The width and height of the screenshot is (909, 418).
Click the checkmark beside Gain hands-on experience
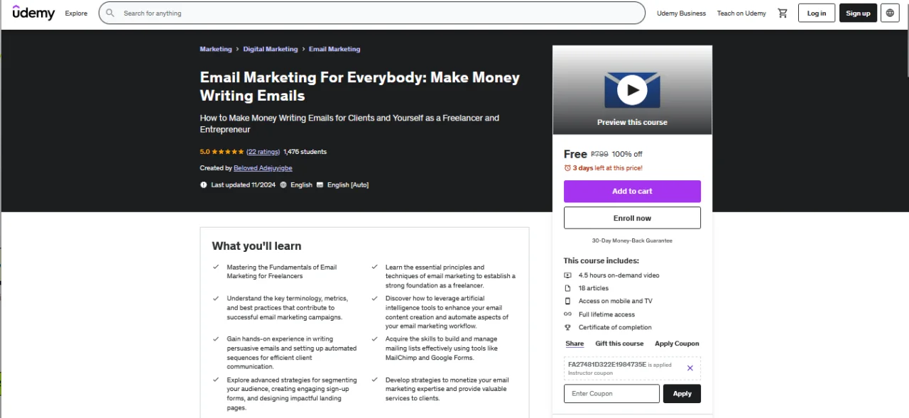216,339
